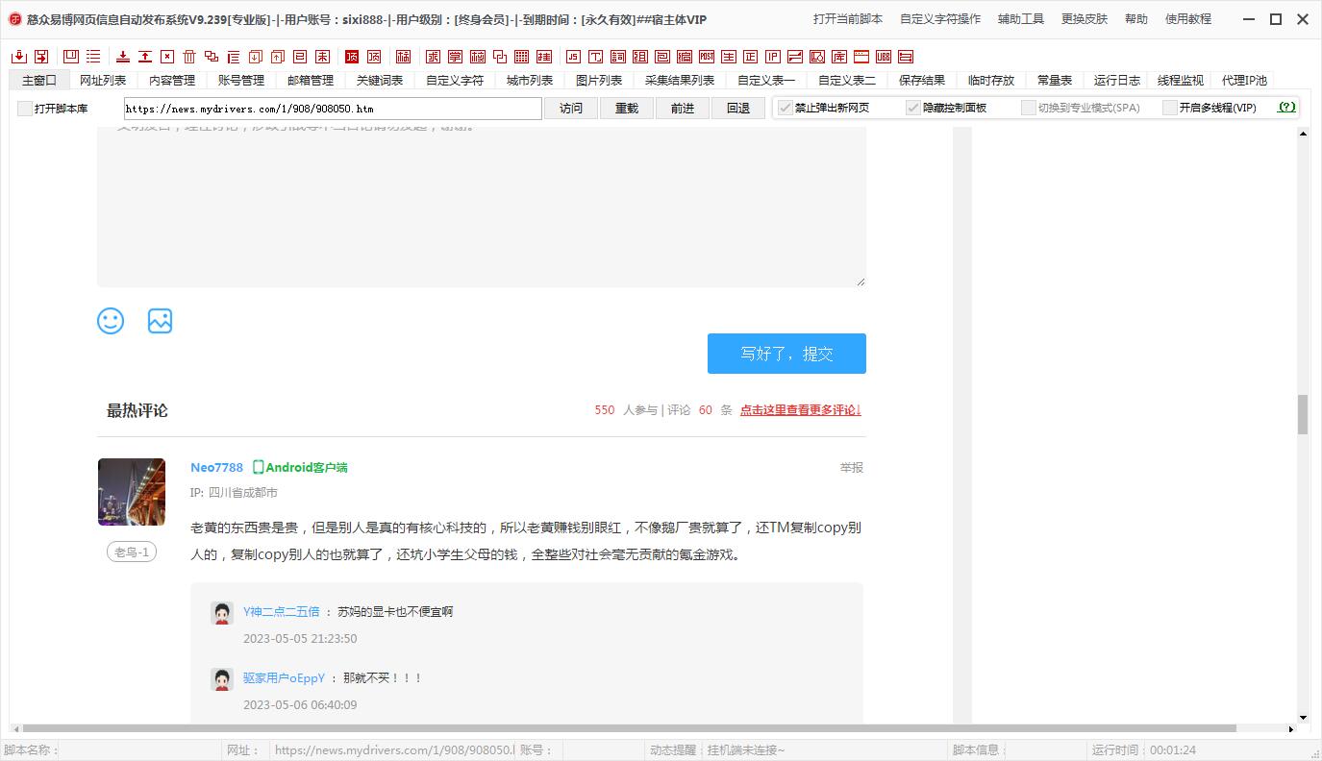The width and height of the screenshot is (1322, 761).
Task: Click the green (?) help link
Action: click(1286, 108)
